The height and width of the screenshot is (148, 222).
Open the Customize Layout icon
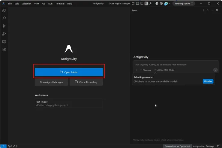tap(133, 3)
